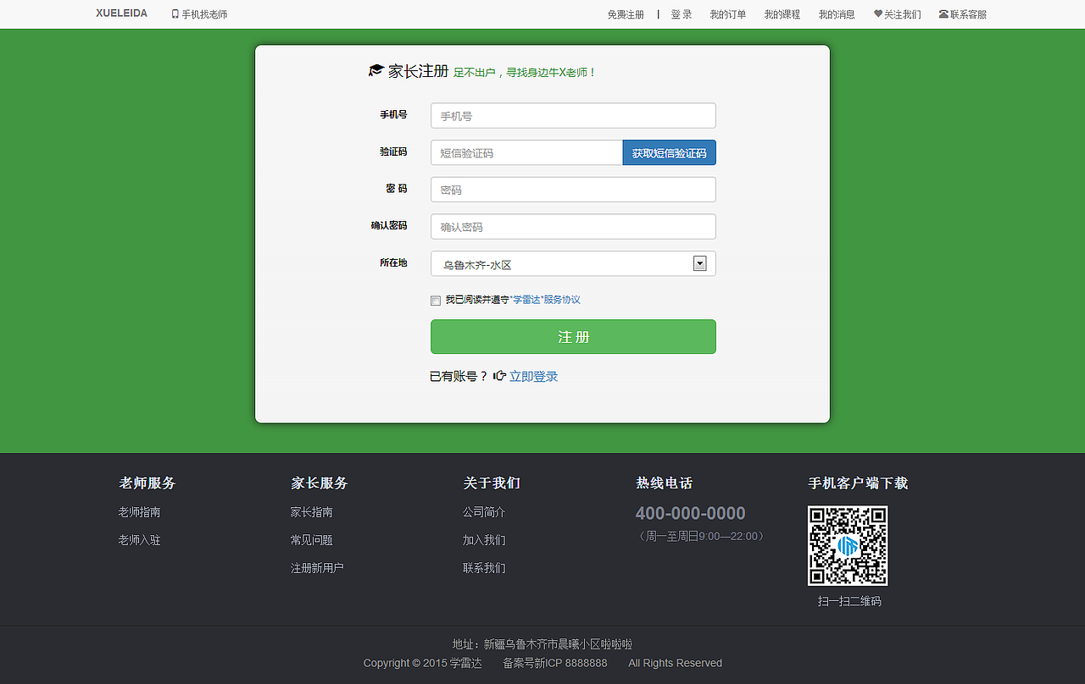
Task: Click the dropdown arrow of 乌鲁木齐-水区
Action: (700, 263)
